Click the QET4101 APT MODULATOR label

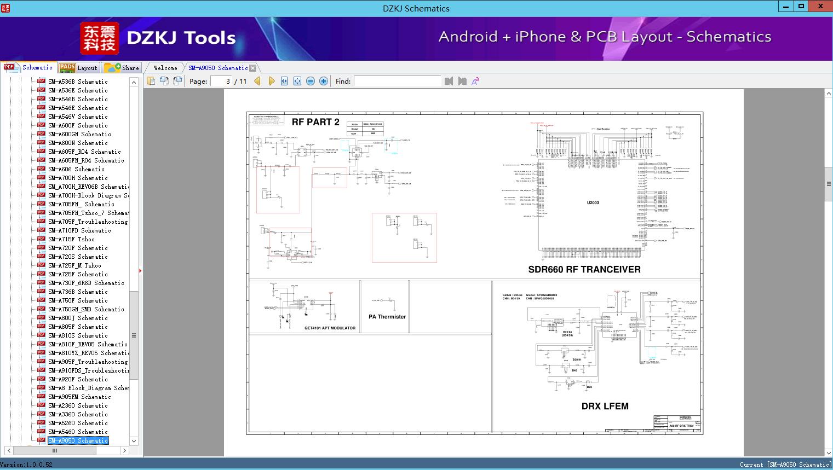[330, 328]
